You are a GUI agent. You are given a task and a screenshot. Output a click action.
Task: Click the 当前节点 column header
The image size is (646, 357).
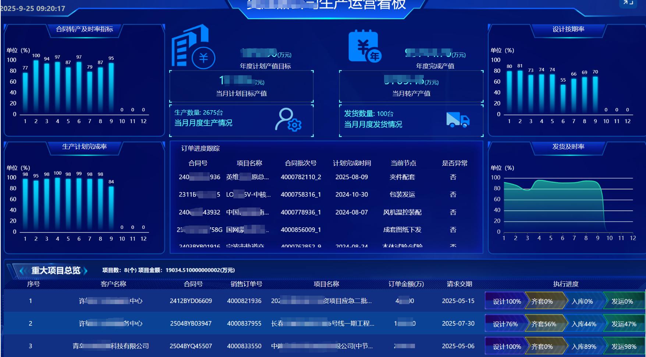[x=403, y=163]
